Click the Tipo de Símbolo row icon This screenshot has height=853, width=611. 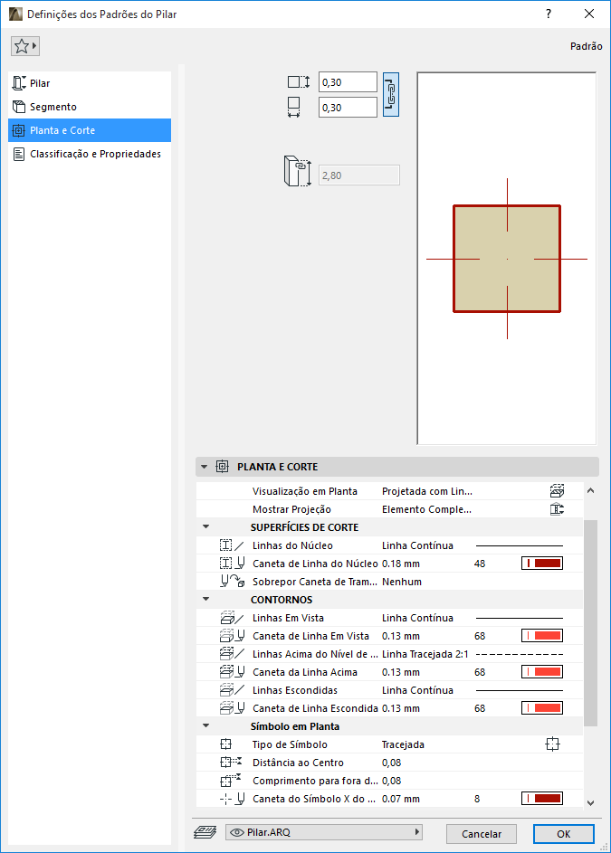(x=226, y=744)
